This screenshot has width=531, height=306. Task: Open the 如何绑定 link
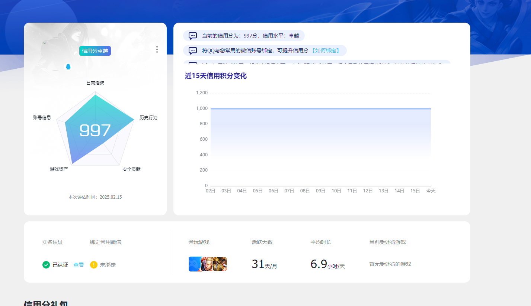pos(325,51)
